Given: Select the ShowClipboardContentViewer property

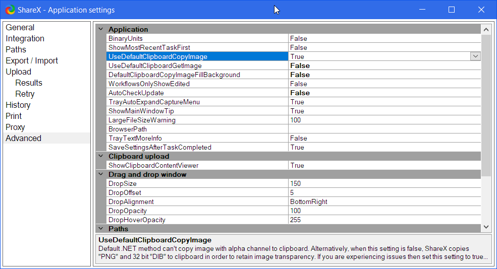Looking at the screenshot, I should click(x=197, y=165).
